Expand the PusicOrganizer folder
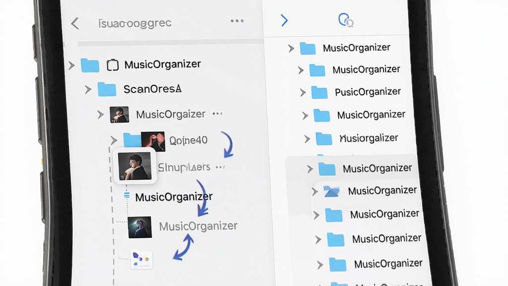Viewport: 508px width, 286px height. (303, 93)
